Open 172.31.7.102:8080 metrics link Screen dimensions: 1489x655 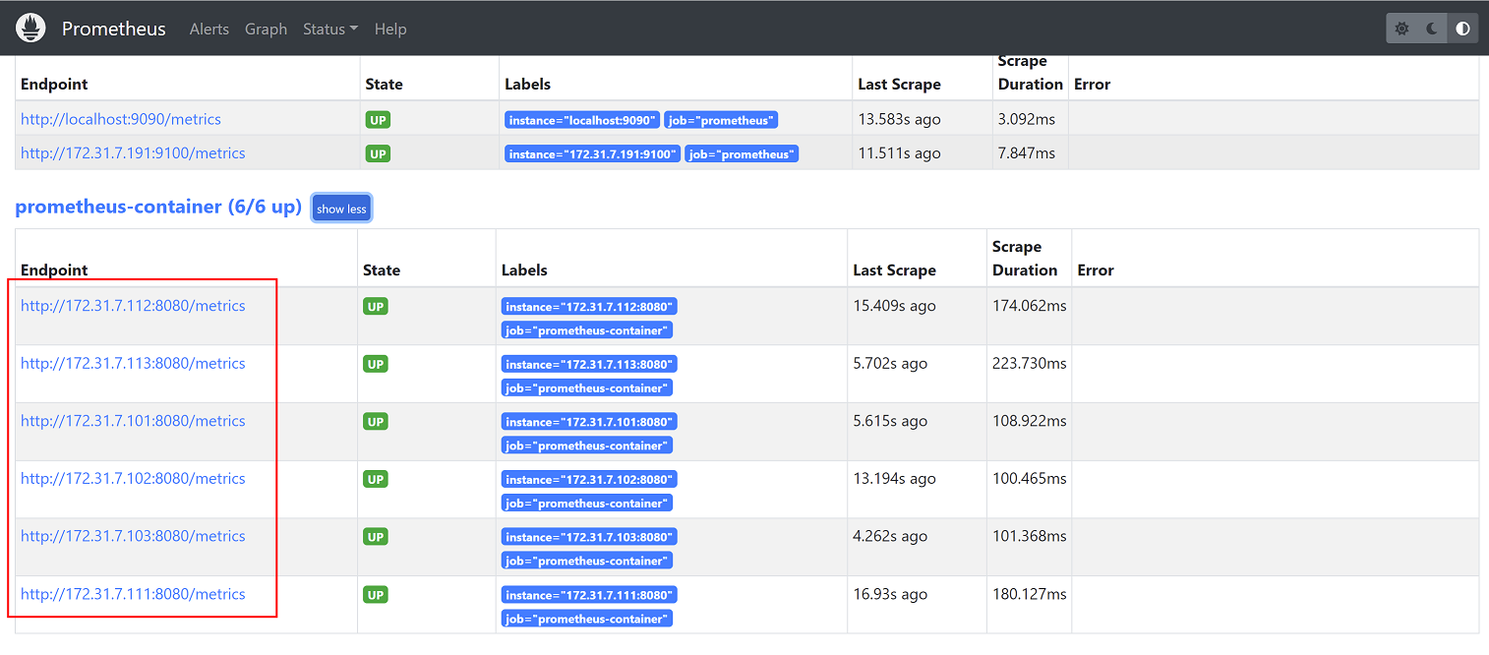point(133,479)
